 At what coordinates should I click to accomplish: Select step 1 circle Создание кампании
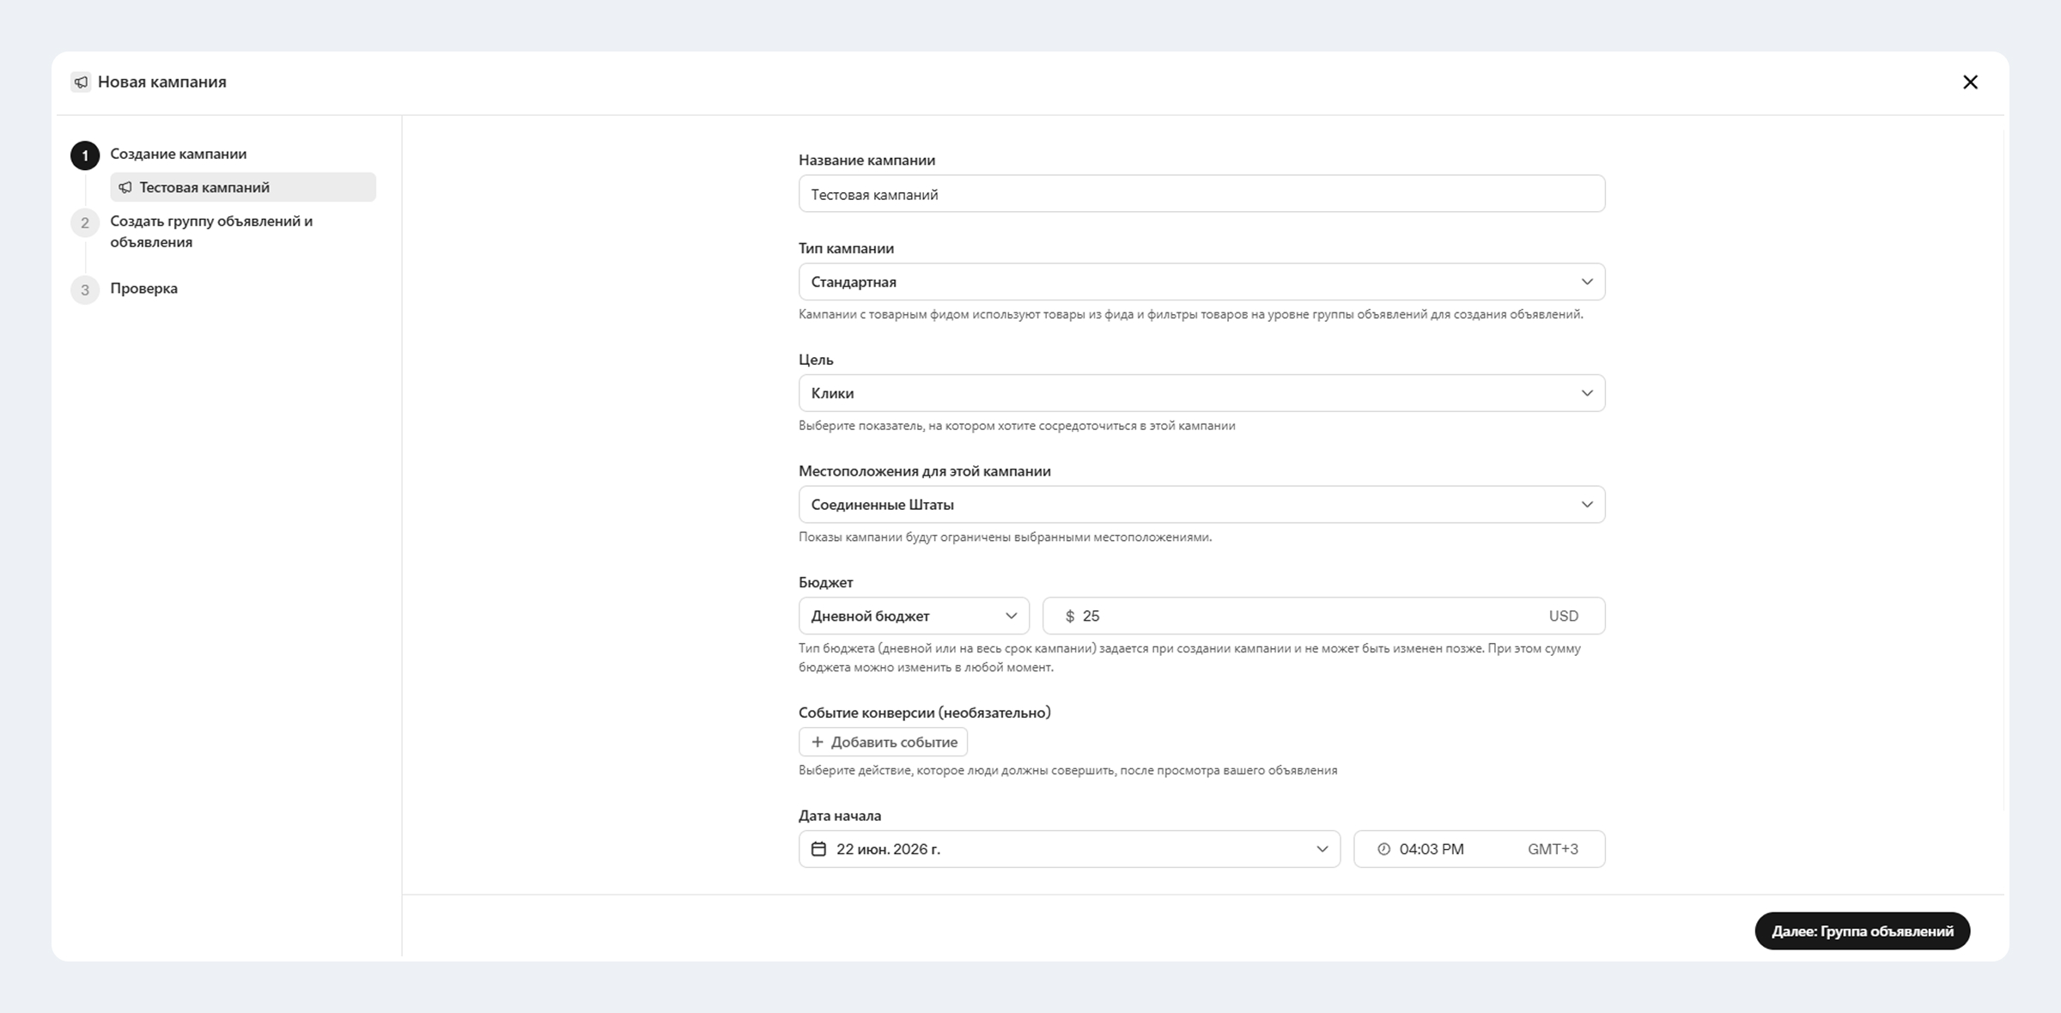point(85,155)
